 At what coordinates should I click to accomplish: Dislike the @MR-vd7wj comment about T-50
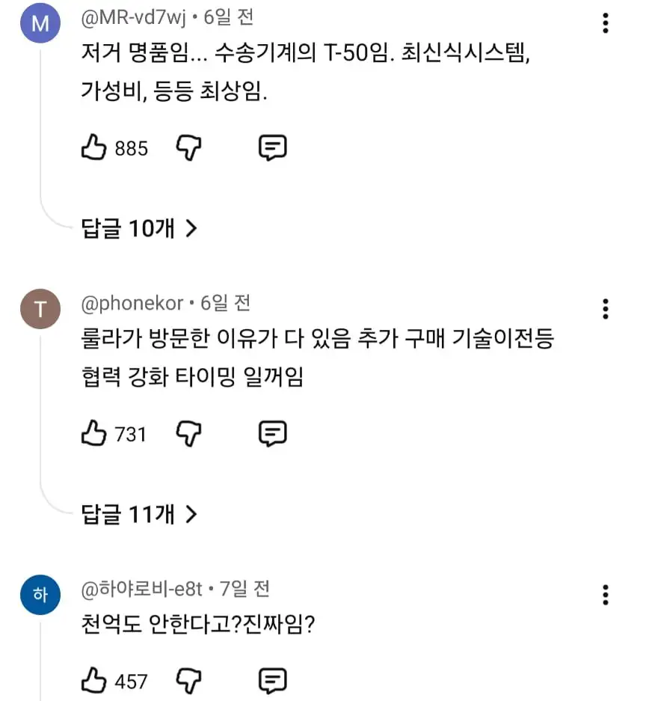(x=188, y=148)
